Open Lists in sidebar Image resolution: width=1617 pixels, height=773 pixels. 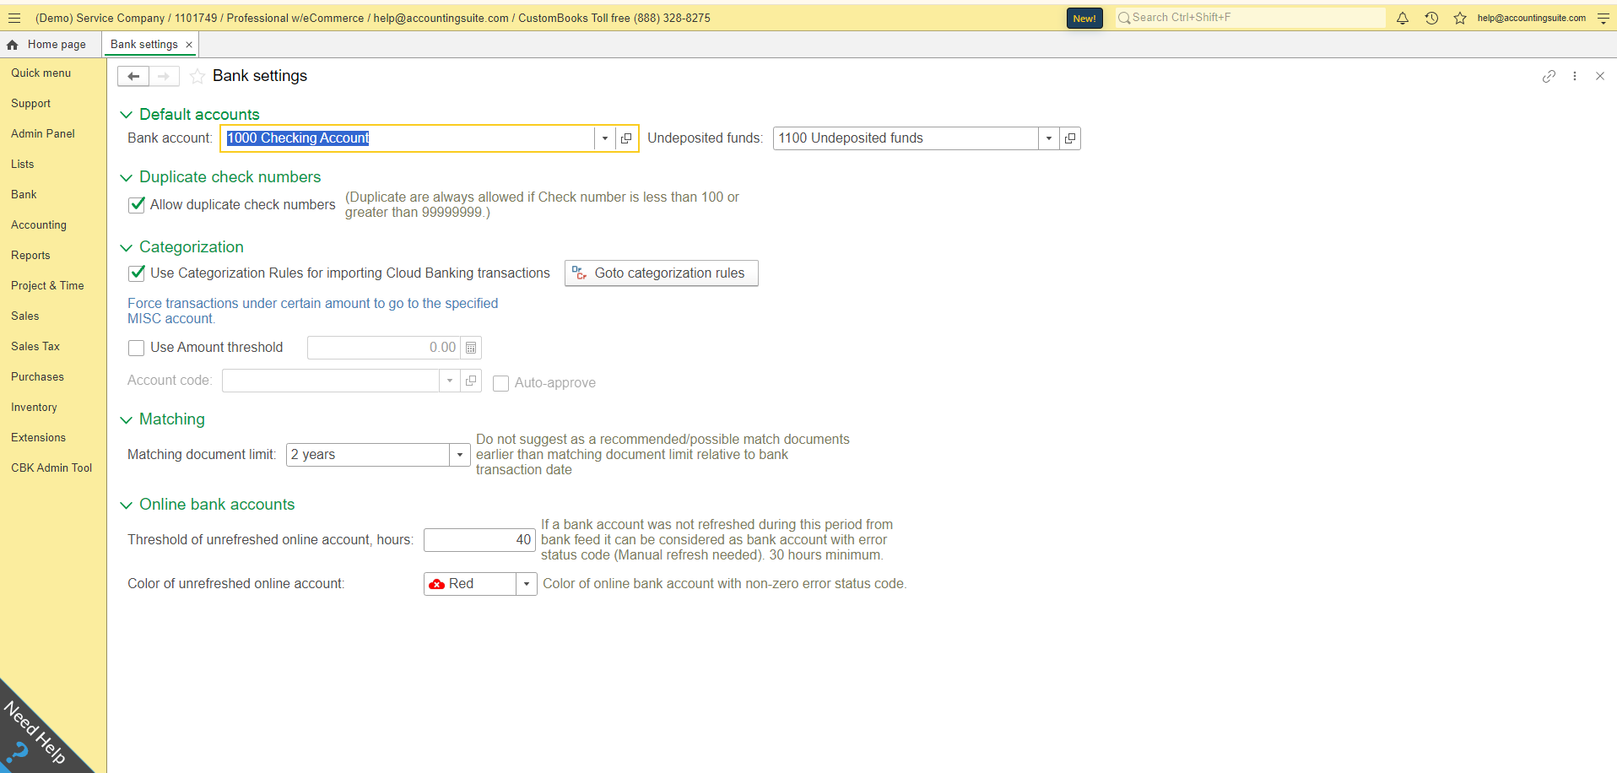pos(23,165)
